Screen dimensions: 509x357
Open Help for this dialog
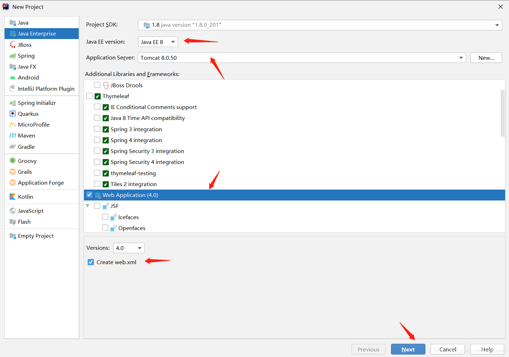[x=487, y=349]
